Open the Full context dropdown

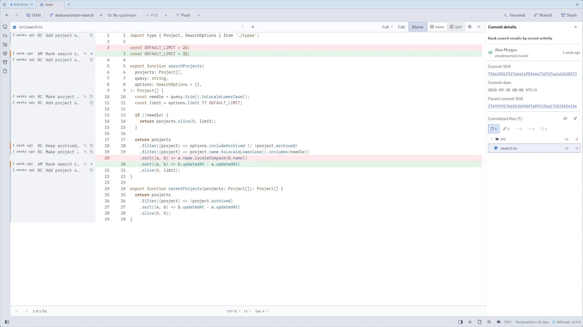click(x=387, y=27)
